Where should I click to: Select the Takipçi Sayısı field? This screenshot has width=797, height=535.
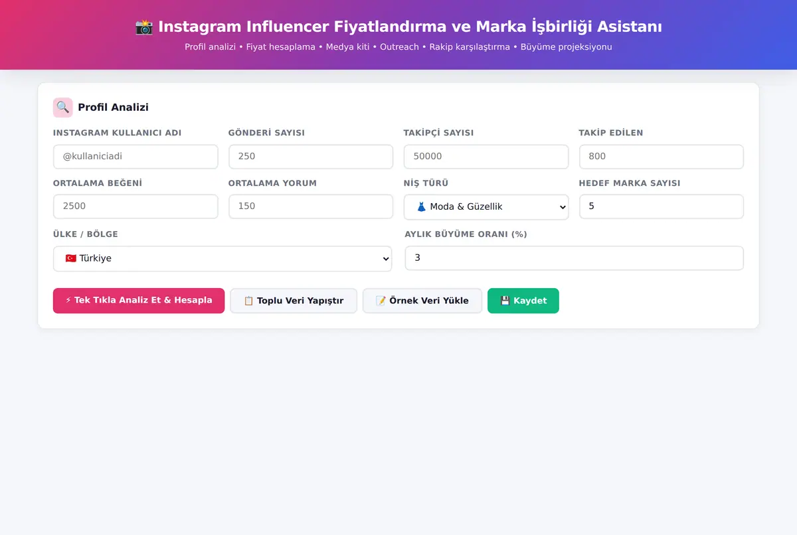(486, 157)
